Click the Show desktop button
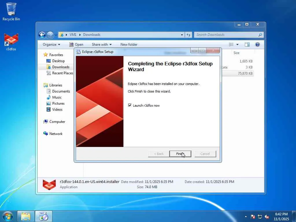 pyautogui.click(x=294, y=217)
